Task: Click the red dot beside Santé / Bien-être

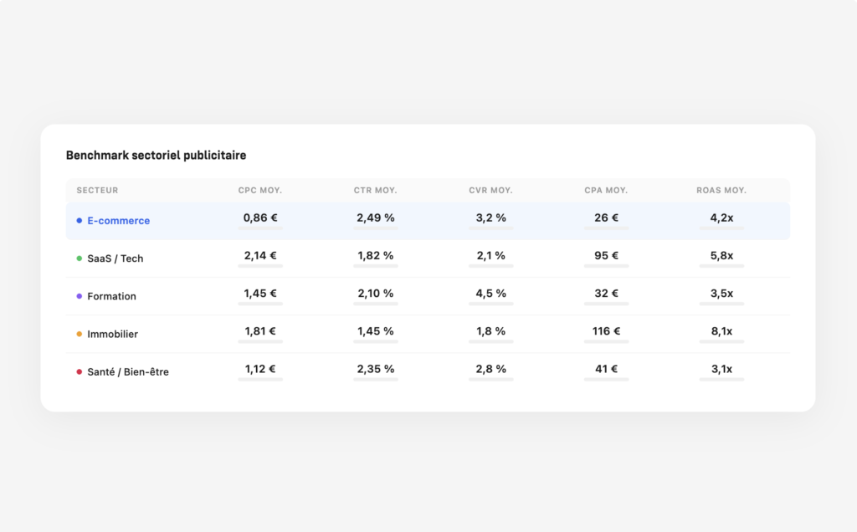Action: point(80,371)
